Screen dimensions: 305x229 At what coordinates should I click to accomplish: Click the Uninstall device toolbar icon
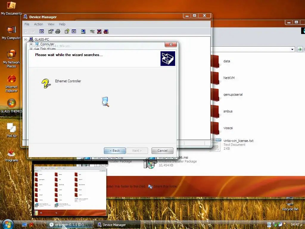99,31
